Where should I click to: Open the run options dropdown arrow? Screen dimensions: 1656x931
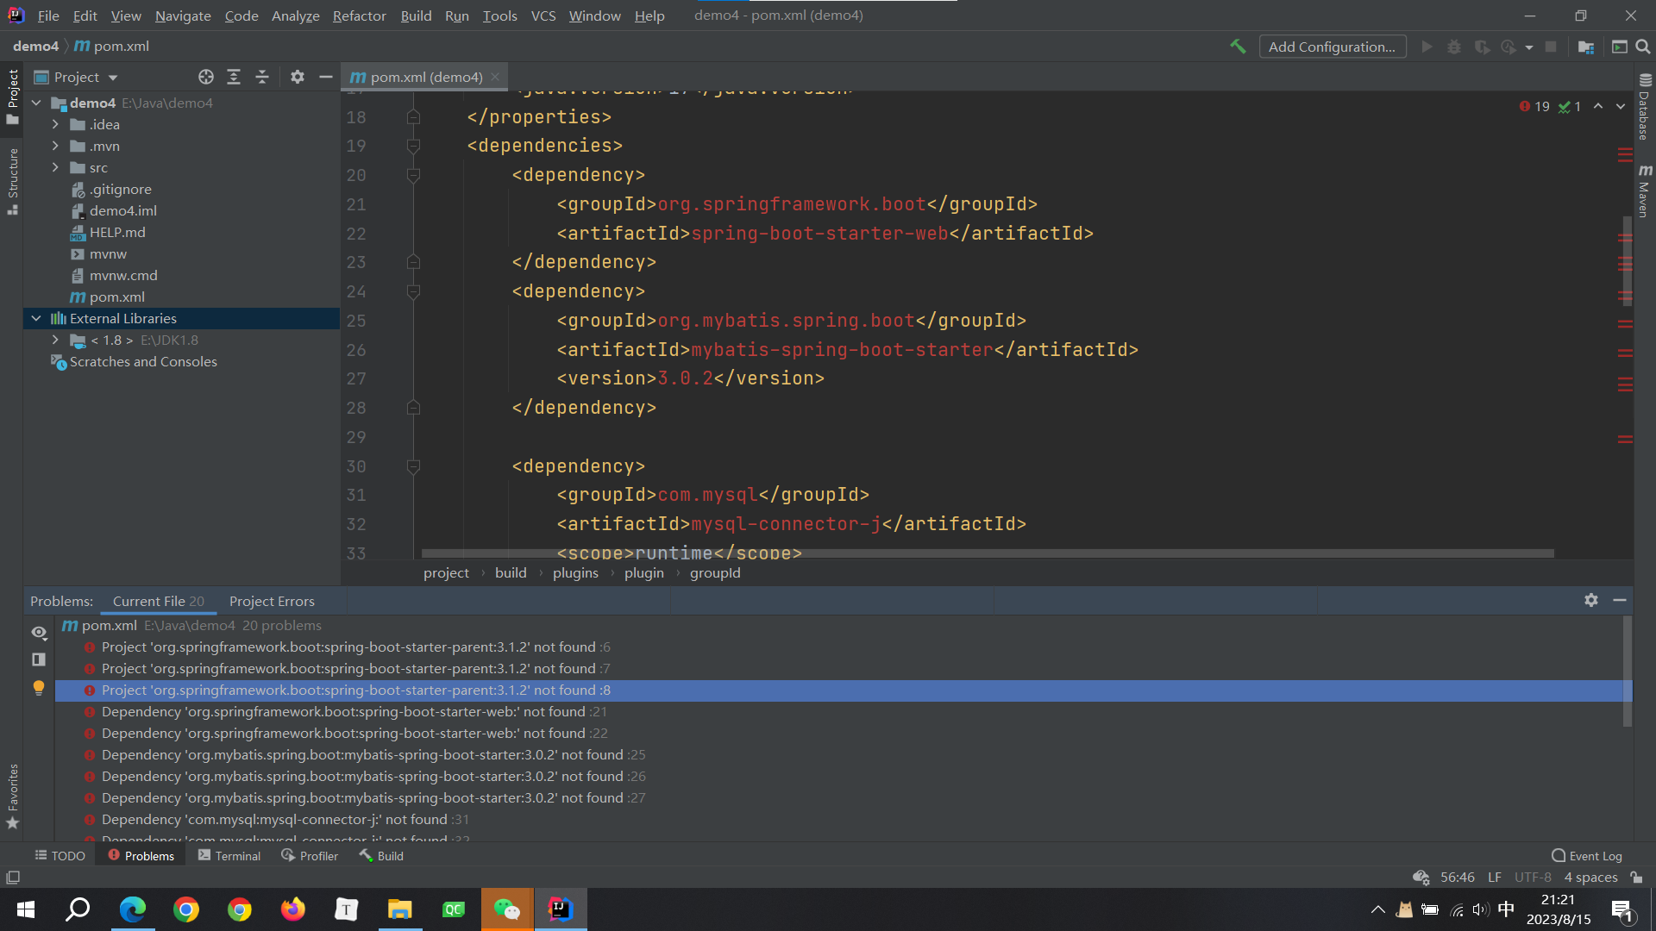[1529, 47]
